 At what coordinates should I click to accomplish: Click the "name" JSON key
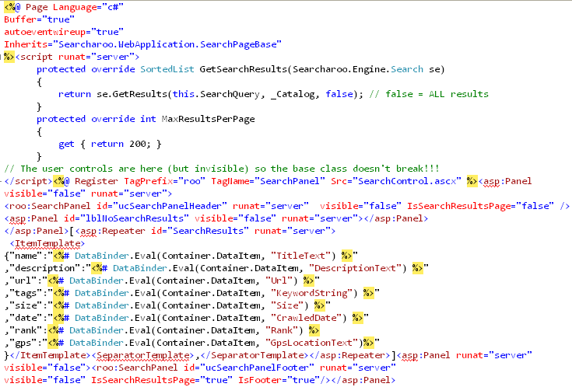tap(29, 256)
